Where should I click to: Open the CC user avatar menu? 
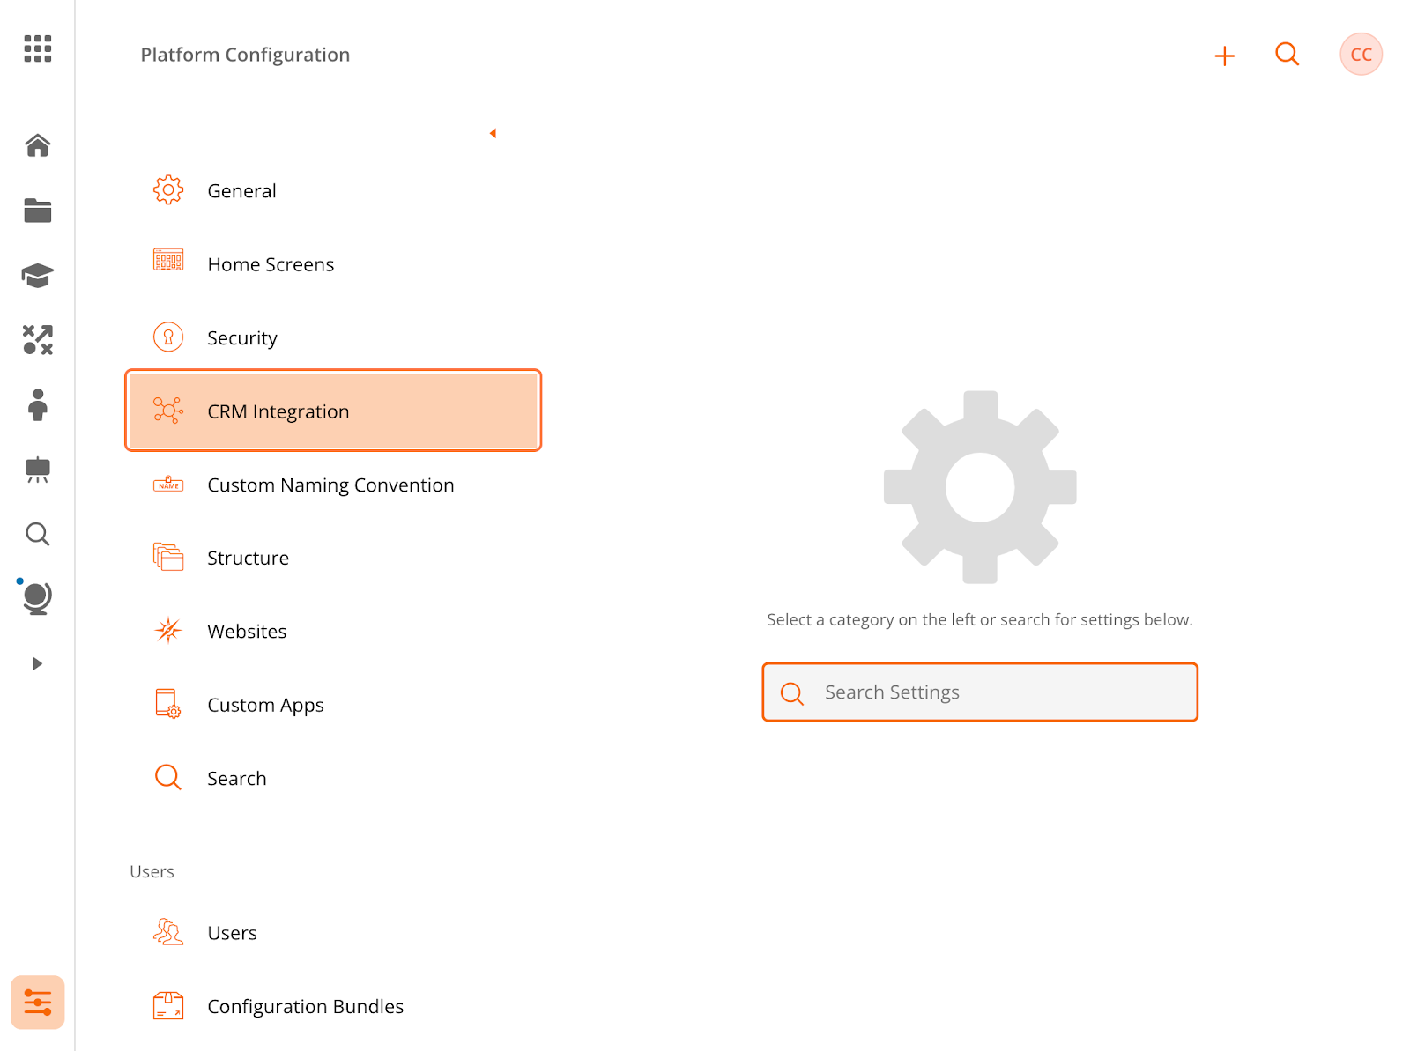(x=1361, y=55)
